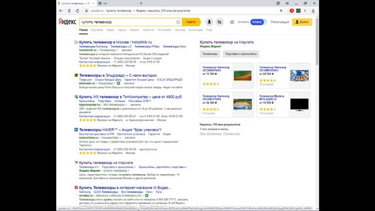This screenshot has height=211, width=375.
Task: Switch to the Карты search tab
Action: pos(122,30)
